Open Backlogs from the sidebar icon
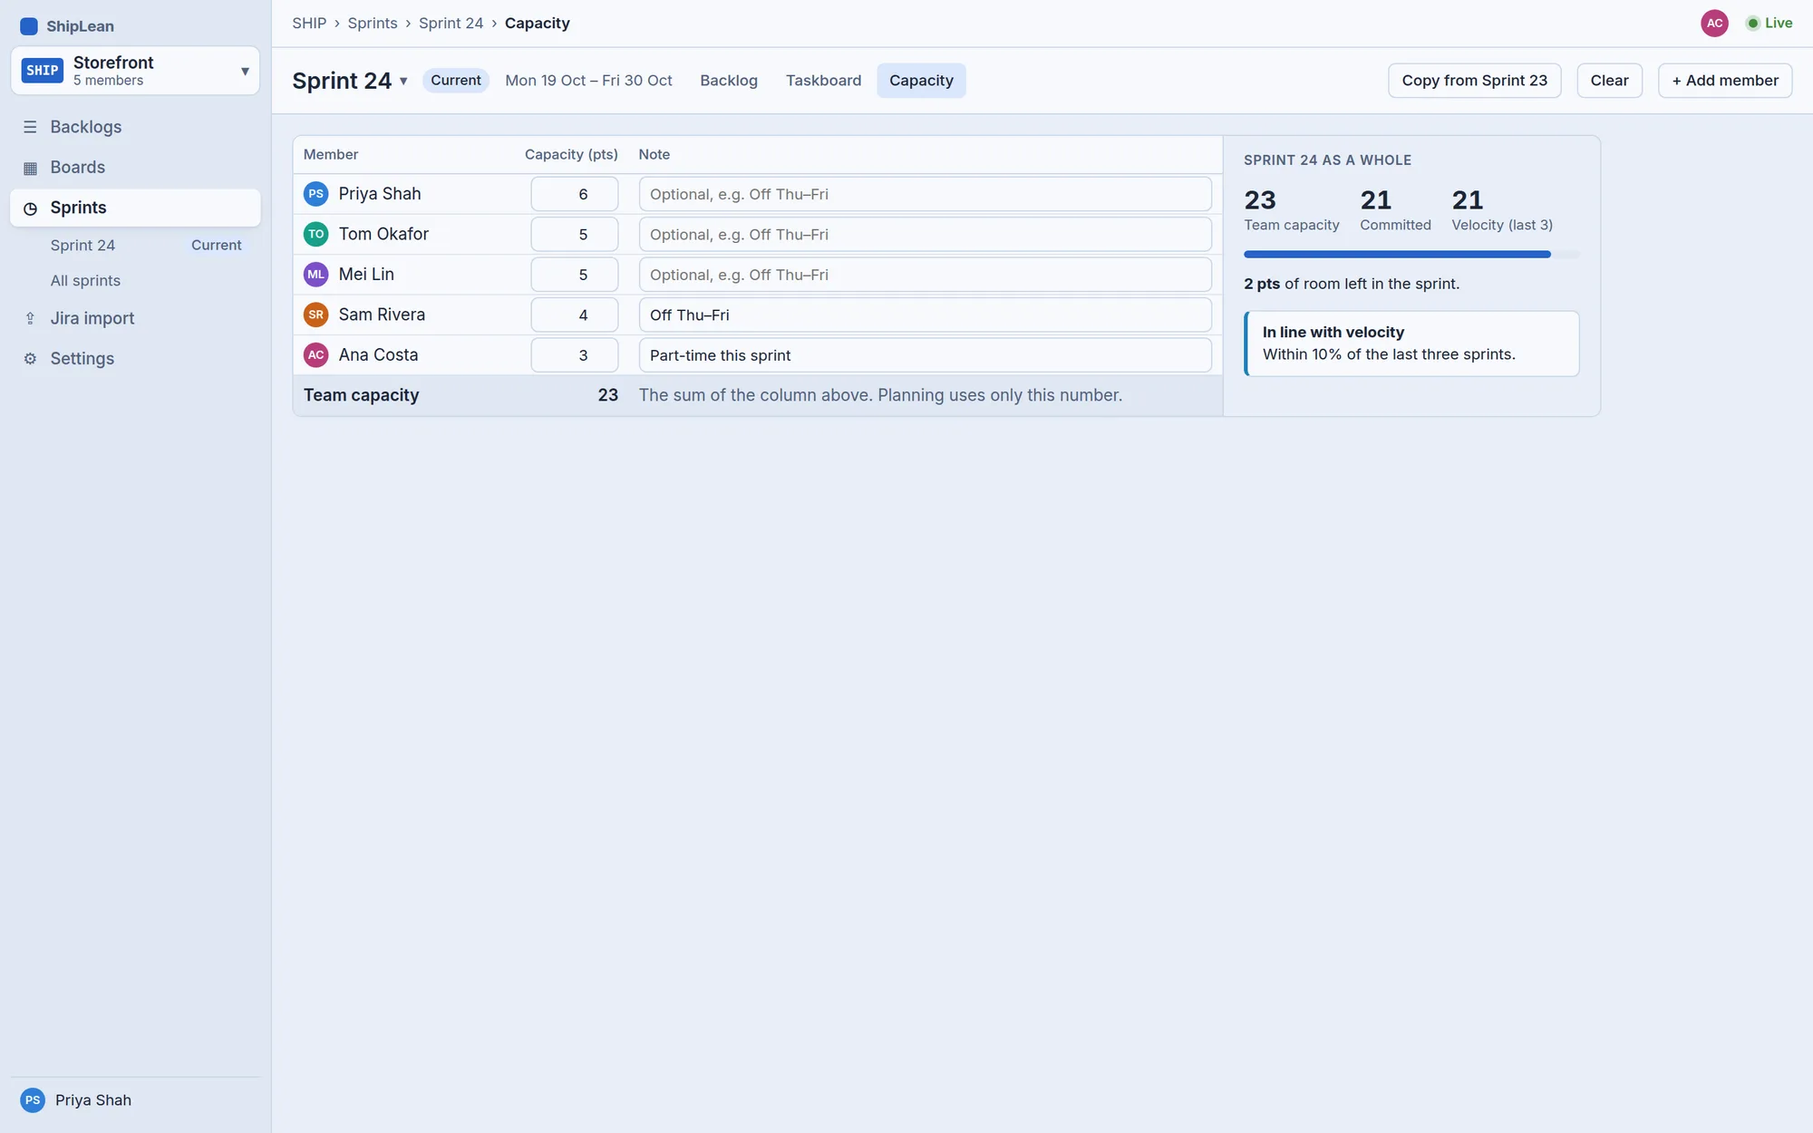 point(30,127)
